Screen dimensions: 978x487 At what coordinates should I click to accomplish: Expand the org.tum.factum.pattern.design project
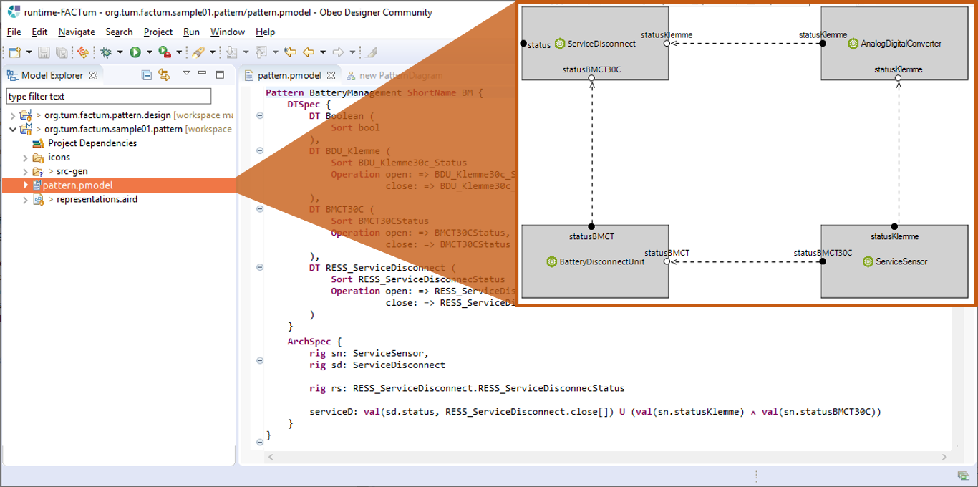(13, 115)
